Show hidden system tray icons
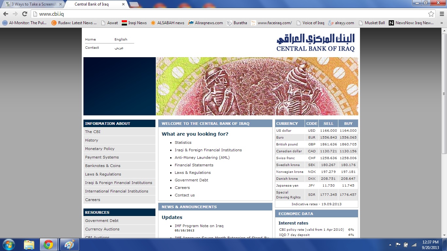 click(390, 244)
